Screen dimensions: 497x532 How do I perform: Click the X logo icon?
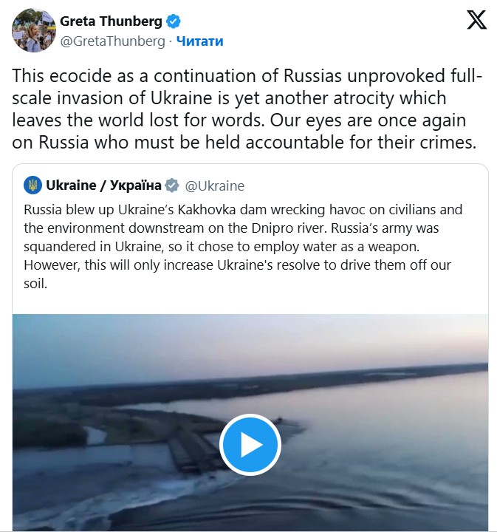point(477,20)
